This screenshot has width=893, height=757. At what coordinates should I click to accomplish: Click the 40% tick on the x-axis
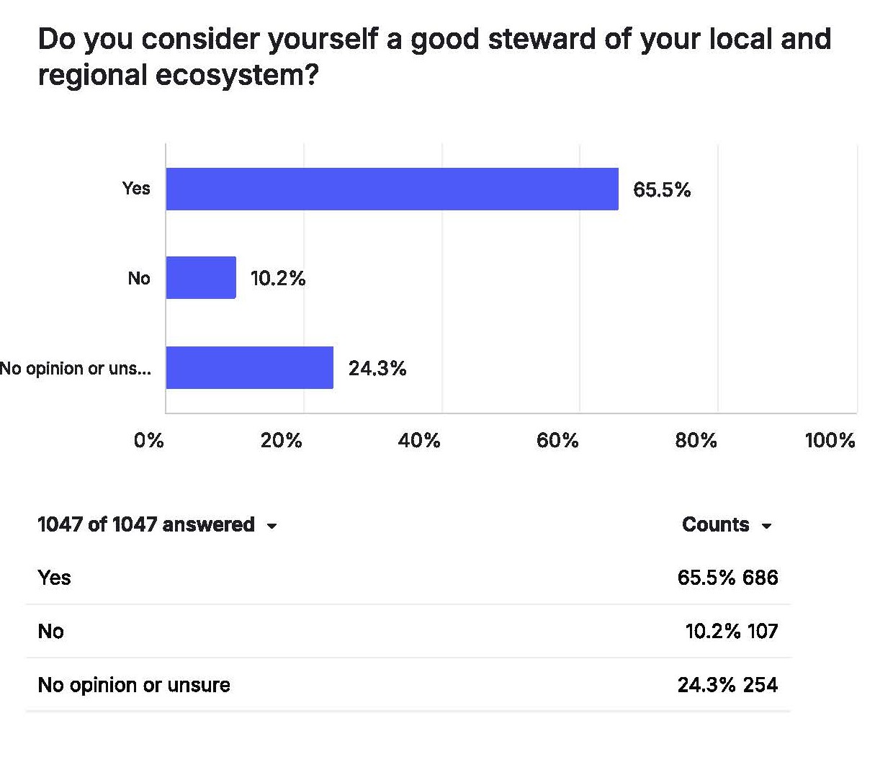pyautogui.click(x=419, y=440)
